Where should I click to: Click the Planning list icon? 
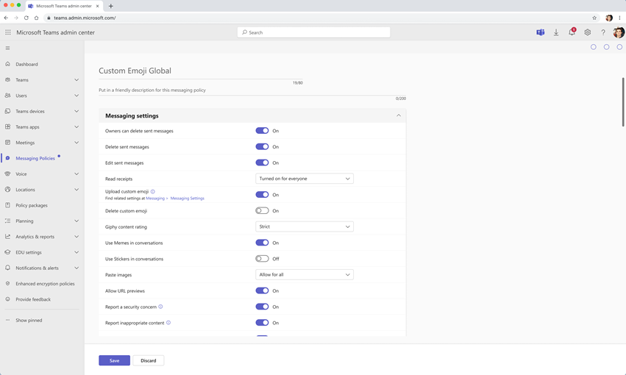(7, 221)
